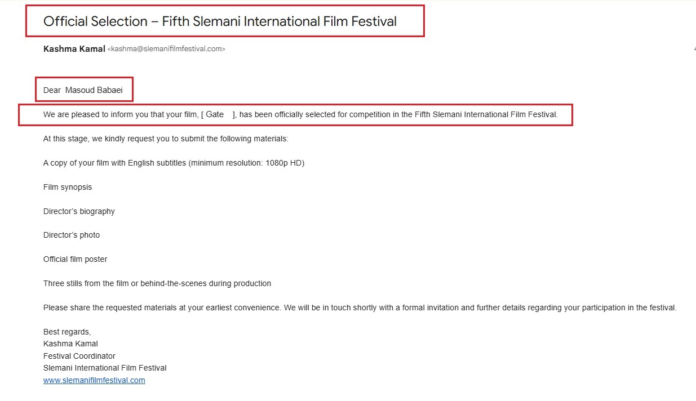The width and height of the screenshot is (696, 401).
Task: Click the Director's biography item
Action: coord(79,211)
